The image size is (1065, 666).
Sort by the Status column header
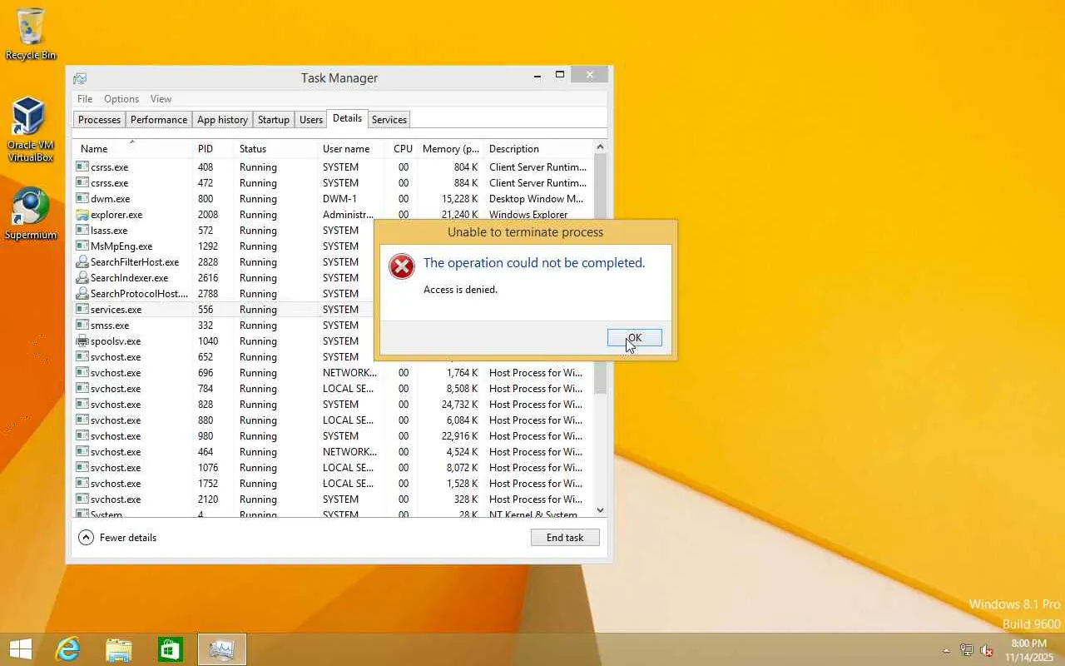pyautogui.click(x=275, y=149)
